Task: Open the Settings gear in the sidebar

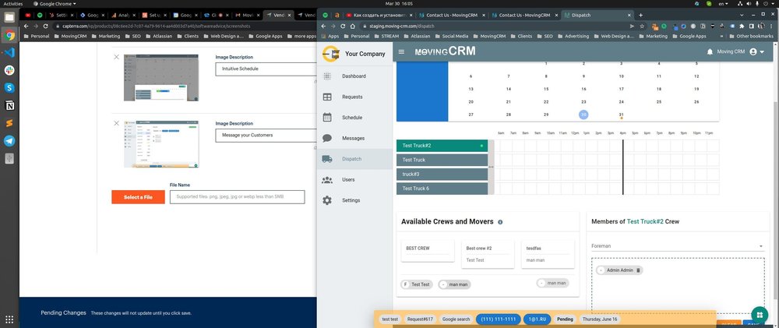Action: [327, 200]
